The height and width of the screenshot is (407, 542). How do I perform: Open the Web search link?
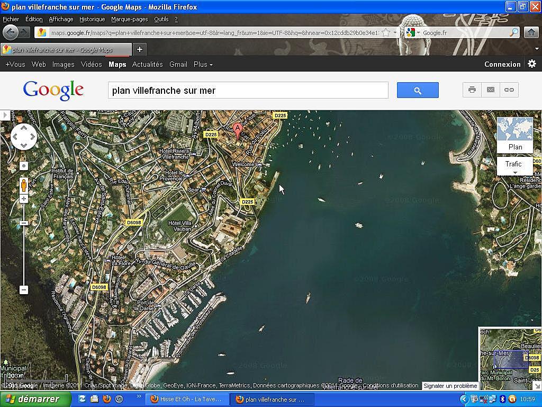pos(39,64)
